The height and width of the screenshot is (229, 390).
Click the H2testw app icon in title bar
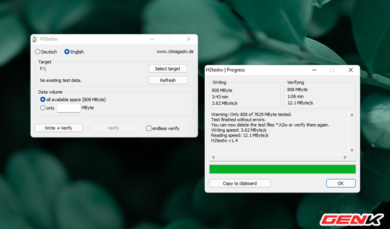pos(35,39)
